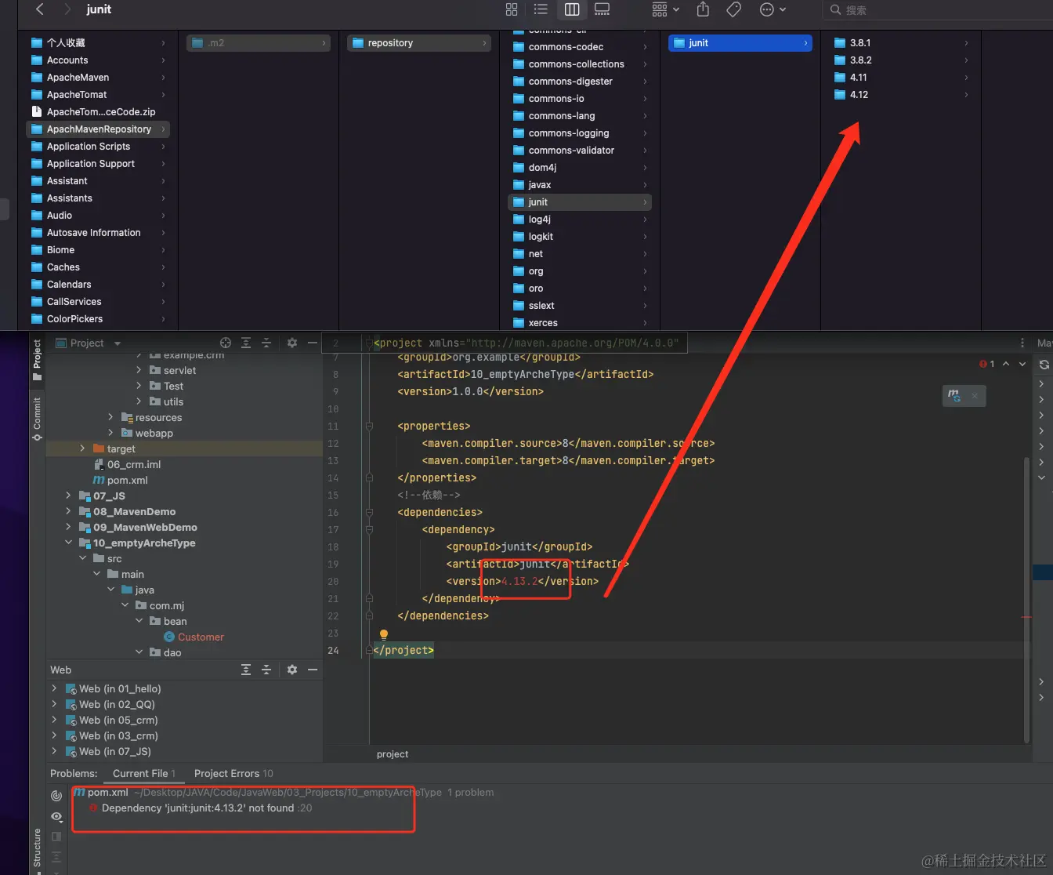1053x875 pixels.
Task: Click the Finder Tags icon
Action: (734, 9)
